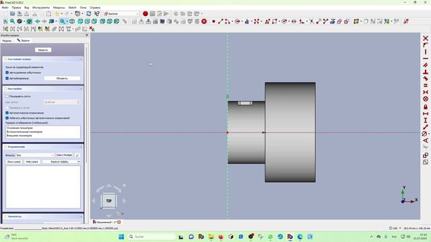The image size is (431, 242).
Task: Click the Hide Listed button
Action: click(x=32, y=161)
